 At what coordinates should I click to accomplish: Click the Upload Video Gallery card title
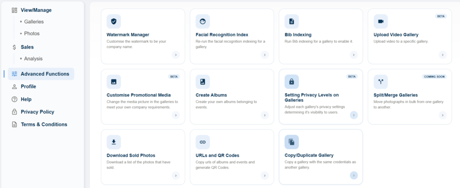[396, 35]
